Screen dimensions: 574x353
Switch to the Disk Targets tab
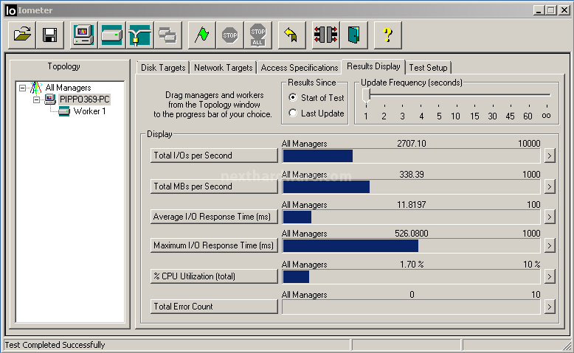point(163,68)
